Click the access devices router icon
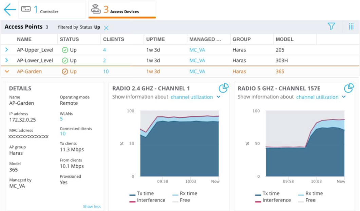Image resolution: width=360 pixels, height=211 pixels. tap(96, 9)
